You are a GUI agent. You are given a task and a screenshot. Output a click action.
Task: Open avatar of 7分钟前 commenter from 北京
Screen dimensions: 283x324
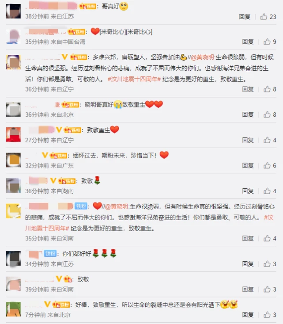(13, 309)
